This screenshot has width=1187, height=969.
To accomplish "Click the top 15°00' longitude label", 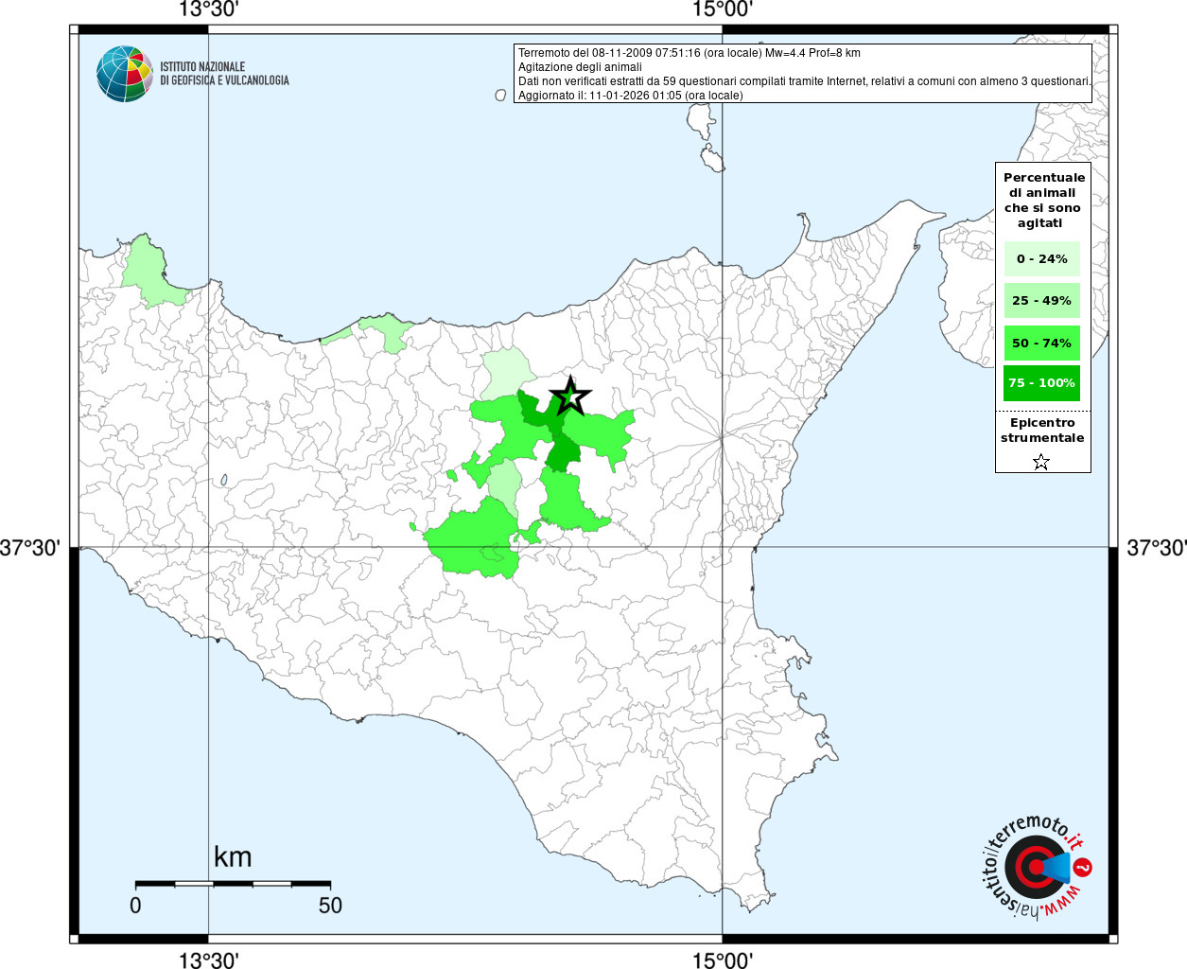I will click(723, 9).
